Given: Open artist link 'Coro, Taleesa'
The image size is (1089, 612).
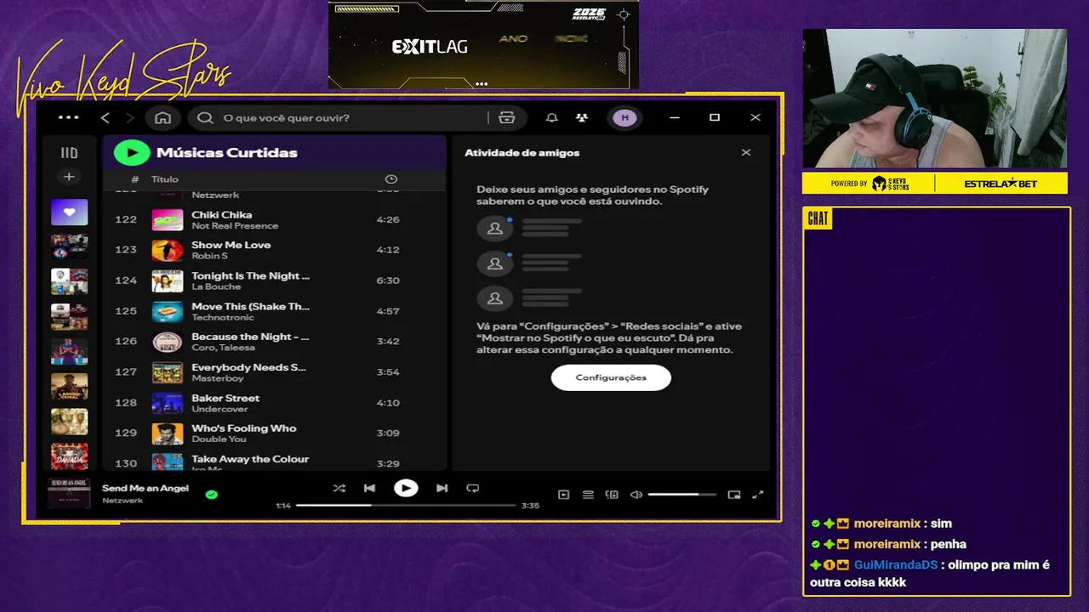Looking at the screenshot, I should (x=224, y=348).
